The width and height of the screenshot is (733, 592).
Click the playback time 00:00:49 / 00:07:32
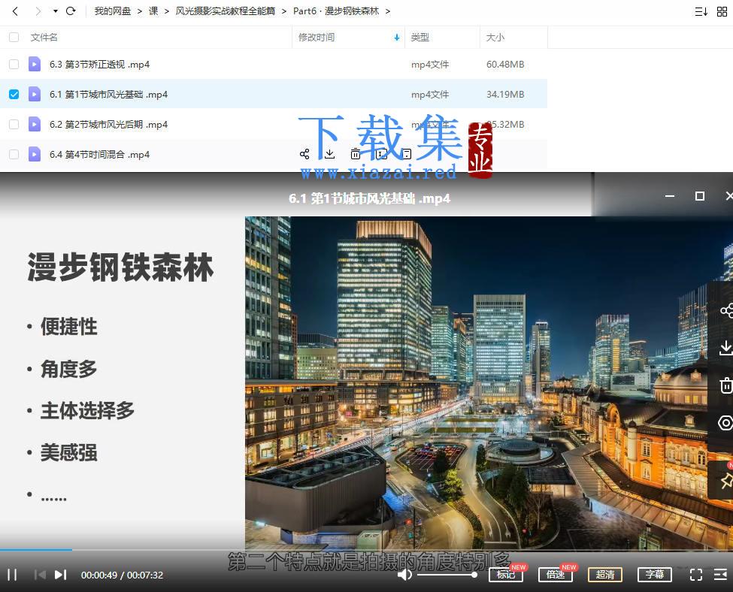pyautogui.click(x=122, y=575)
